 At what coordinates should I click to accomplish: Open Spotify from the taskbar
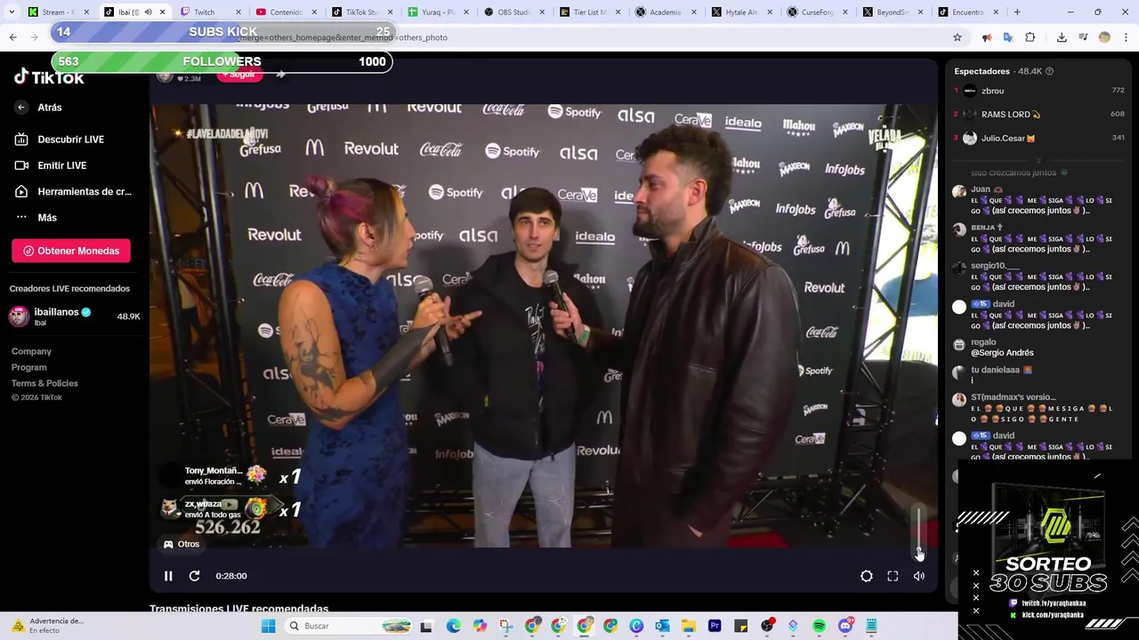click(820, 626)
